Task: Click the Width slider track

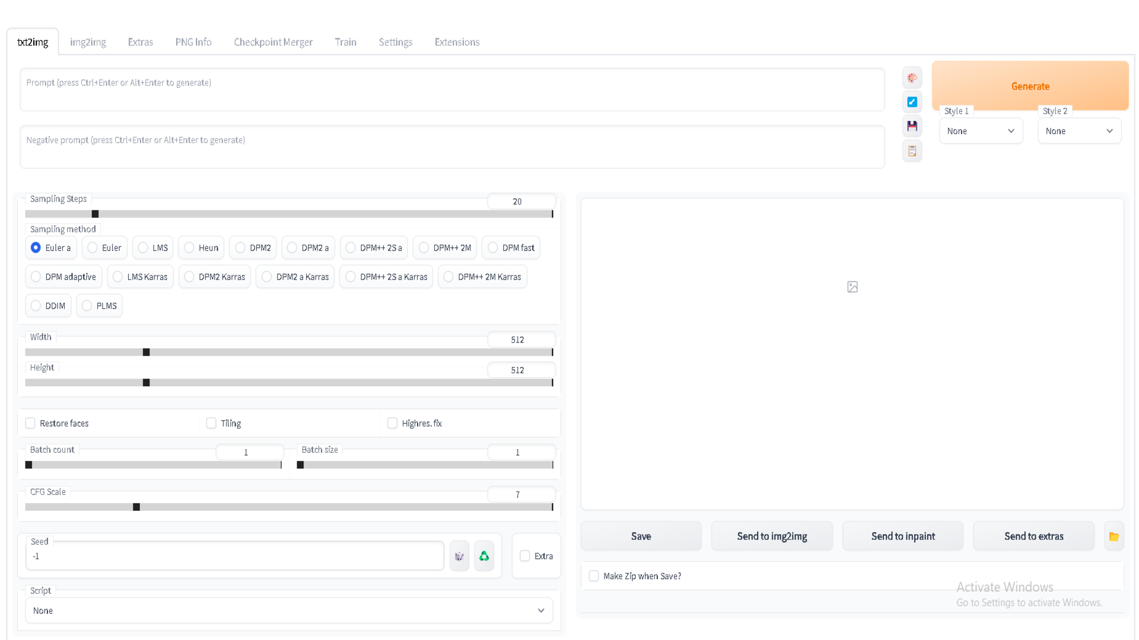Action: [x=289, y=352]
